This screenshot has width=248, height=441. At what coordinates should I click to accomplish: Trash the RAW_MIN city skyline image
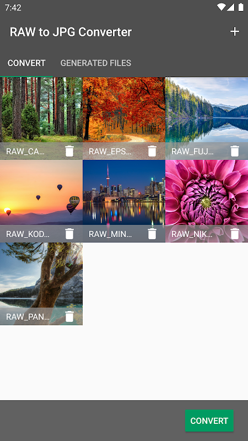pos(152,234)
